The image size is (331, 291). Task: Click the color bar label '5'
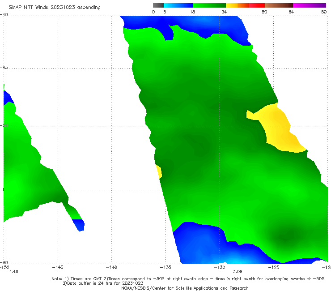pos(165,12)
